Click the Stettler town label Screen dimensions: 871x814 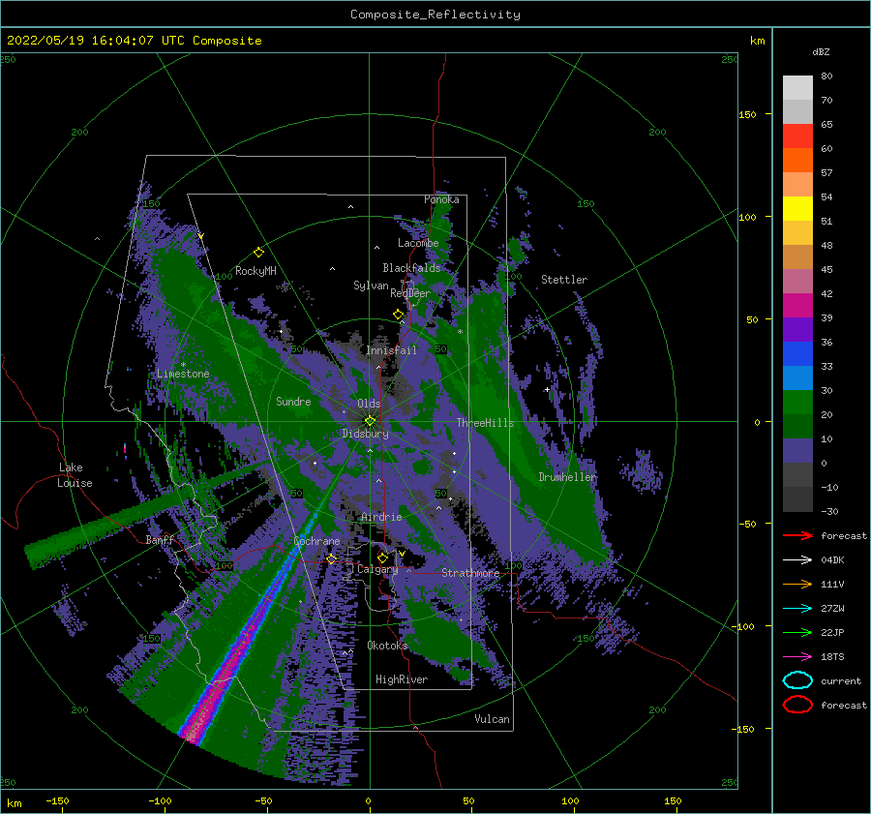(x=564, y=280)
